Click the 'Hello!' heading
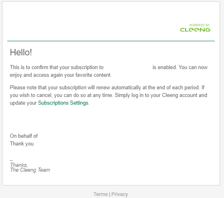 (x=21, y=52)
